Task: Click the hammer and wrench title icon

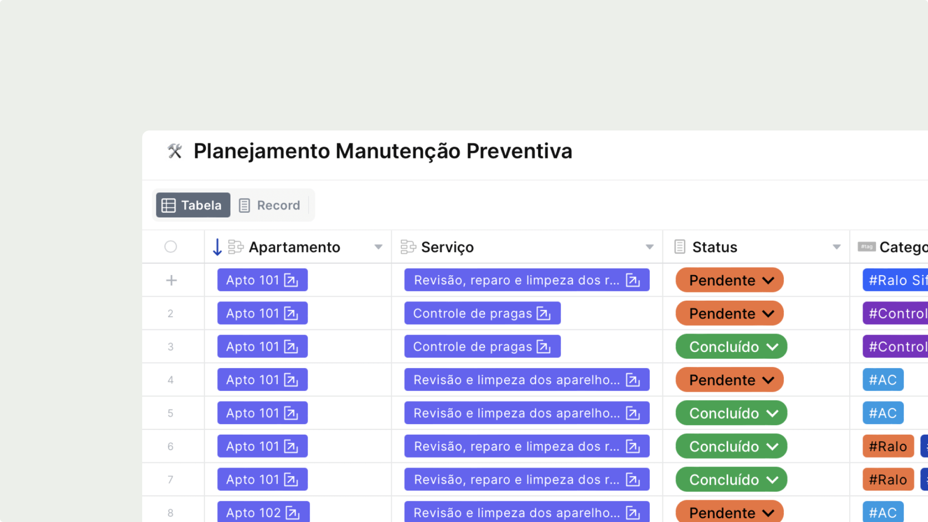Action: point(175,151)
